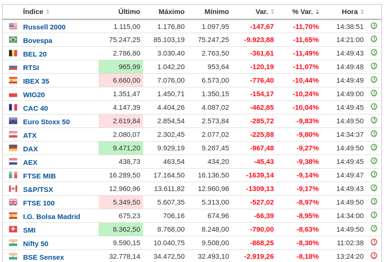Open the I.G. Bolsa Madrid link
This screenshot has height=262, width=387.
(51, 217)
